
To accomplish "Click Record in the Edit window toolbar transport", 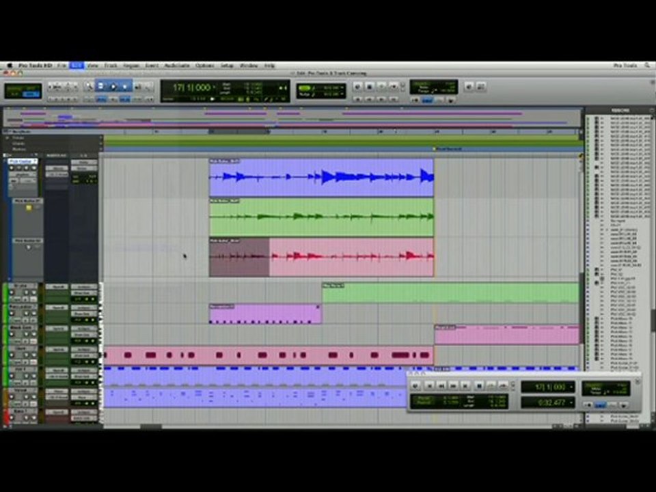I will (394, 86).
